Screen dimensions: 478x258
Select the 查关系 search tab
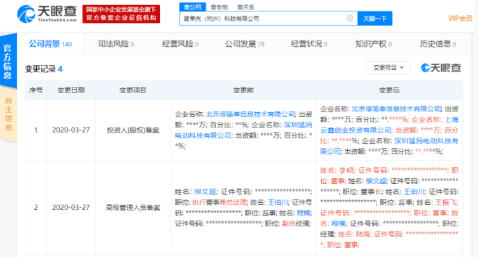[246, 7]
